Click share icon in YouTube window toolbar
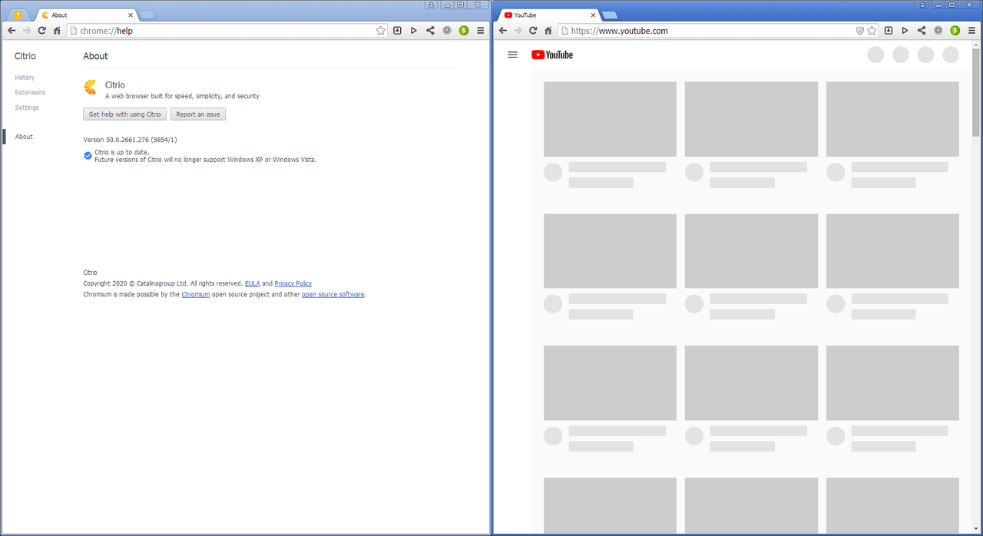983x536 pixels. [922, 31]
